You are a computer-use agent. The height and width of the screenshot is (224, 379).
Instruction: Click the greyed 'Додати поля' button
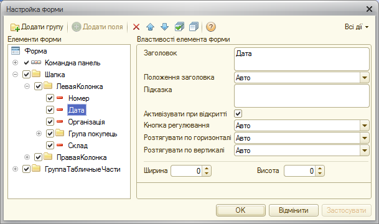(98, 27)
